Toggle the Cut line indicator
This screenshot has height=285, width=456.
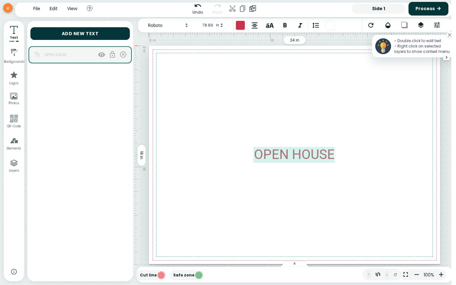click(161, 275)
